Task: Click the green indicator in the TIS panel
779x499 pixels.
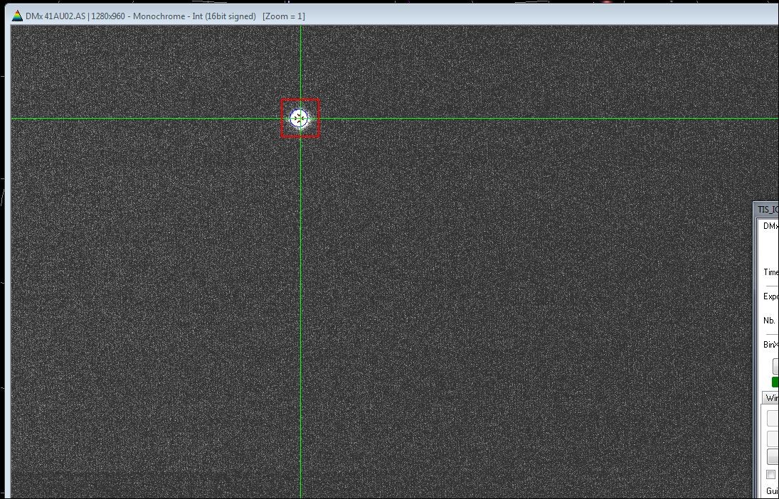Action: pyautogui.click(x=775, y=382)
